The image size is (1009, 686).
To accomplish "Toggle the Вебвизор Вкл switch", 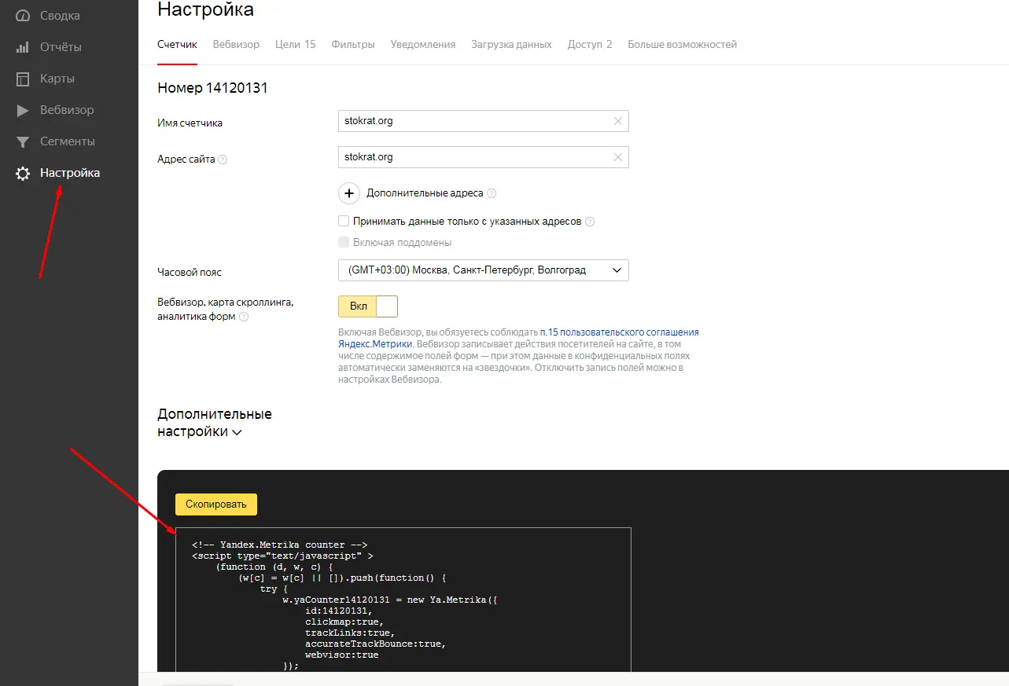I will [368, 306].
